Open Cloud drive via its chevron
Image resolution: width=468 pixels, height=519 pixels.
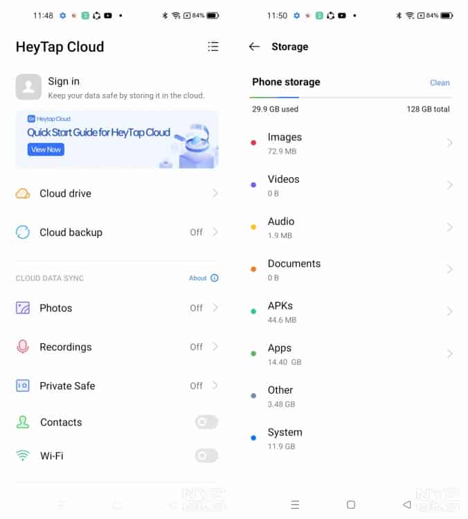tap(215, 193)
